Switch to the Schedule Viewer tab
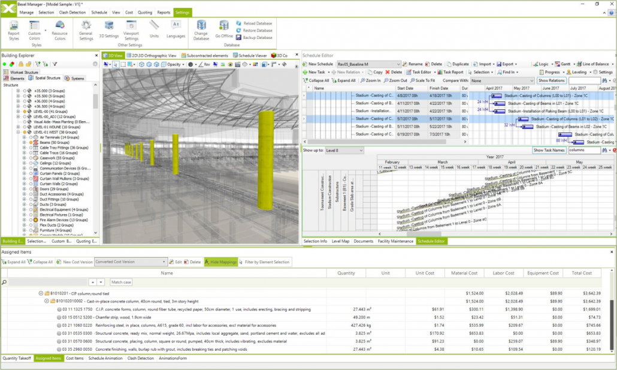The width and height of the screenshot is (617, 370). (251, 56)
